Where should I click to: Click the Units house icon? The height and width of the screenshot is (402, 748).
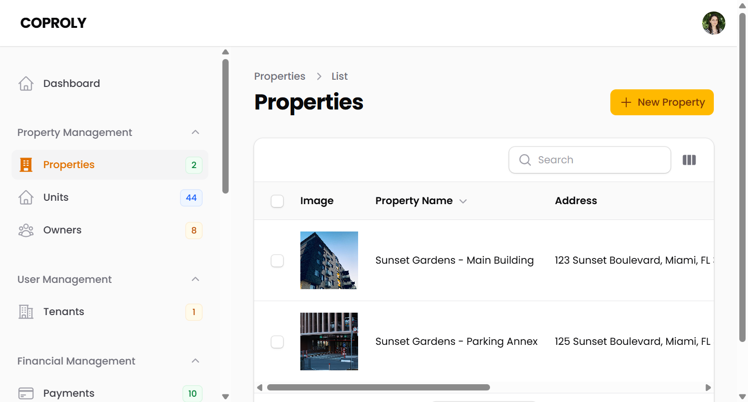(x=26, y=197)
